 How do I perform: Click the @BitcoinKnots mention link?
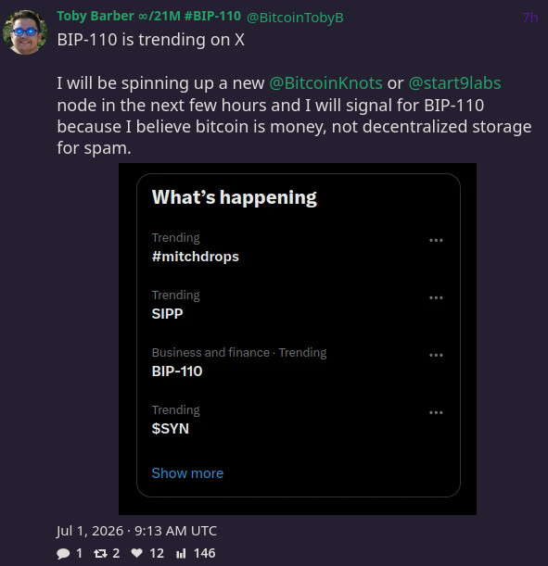(x=325, y=83)
